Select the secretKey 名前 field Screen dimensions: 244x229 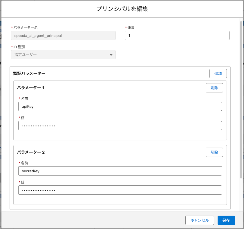(120, 171)
